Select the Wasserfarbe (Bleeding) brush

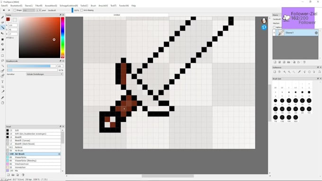33,161
